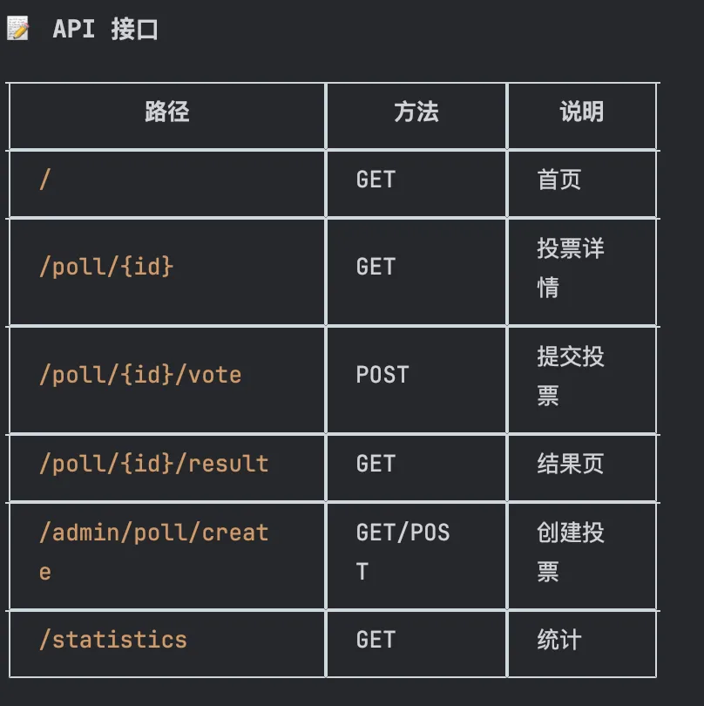Screen dimensions: 704x706
Task: Click GET in the /statistics row
Action: [376, 640]
